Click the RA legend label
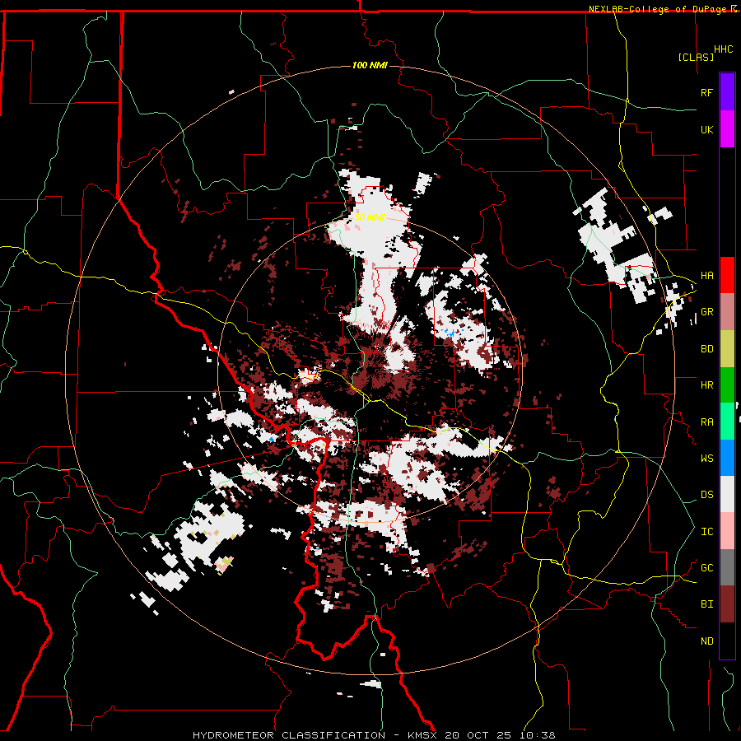This screenshot has width=741, height=741. 706,422
